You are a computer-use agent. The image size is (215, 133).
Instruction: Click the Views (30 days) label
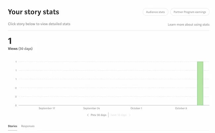pos(20,49)
